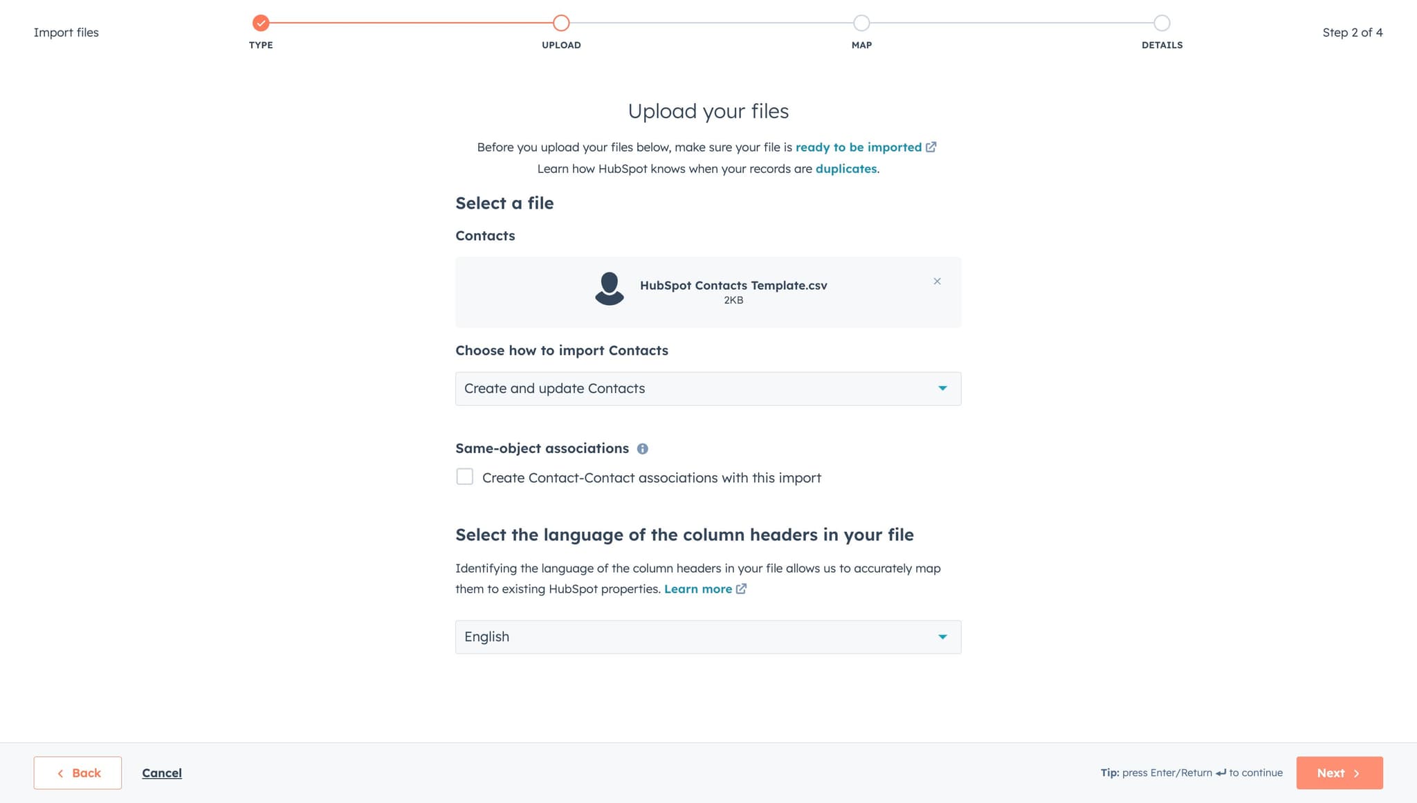This screenshot has height=803, width=1417.
Task: Select the DETAILS step label
Action: pyautogui.click(x=1162, y=45)
